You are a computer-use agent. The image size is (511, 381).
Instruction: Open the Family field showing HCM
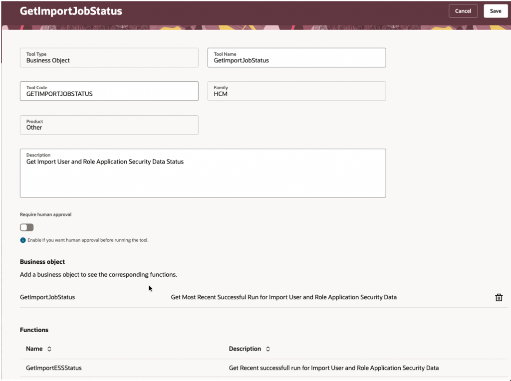pos(296,91)
